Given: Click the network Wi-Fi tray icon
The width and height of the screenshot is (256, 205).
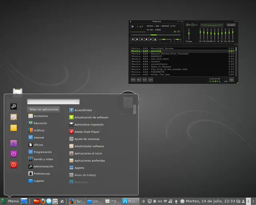Looking at the screenshot, I should pos(165,201).
